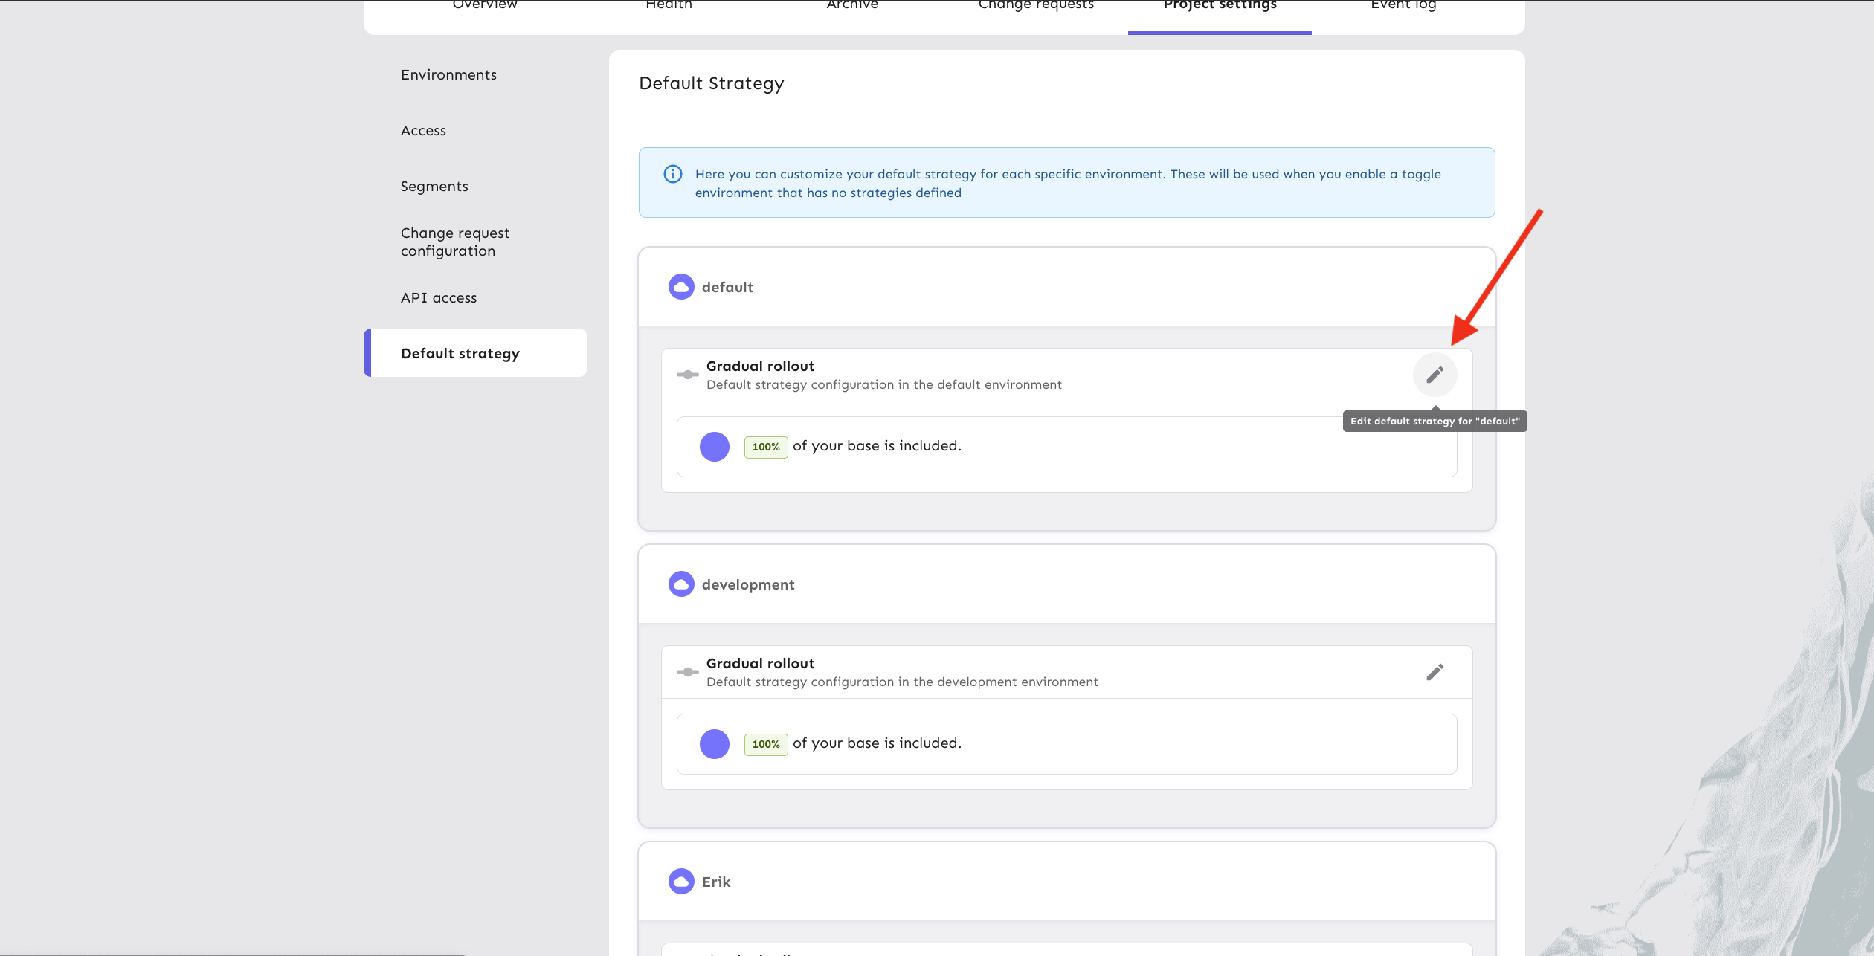
Task: Open the Access settings section
Action: [x=423, y=131]
